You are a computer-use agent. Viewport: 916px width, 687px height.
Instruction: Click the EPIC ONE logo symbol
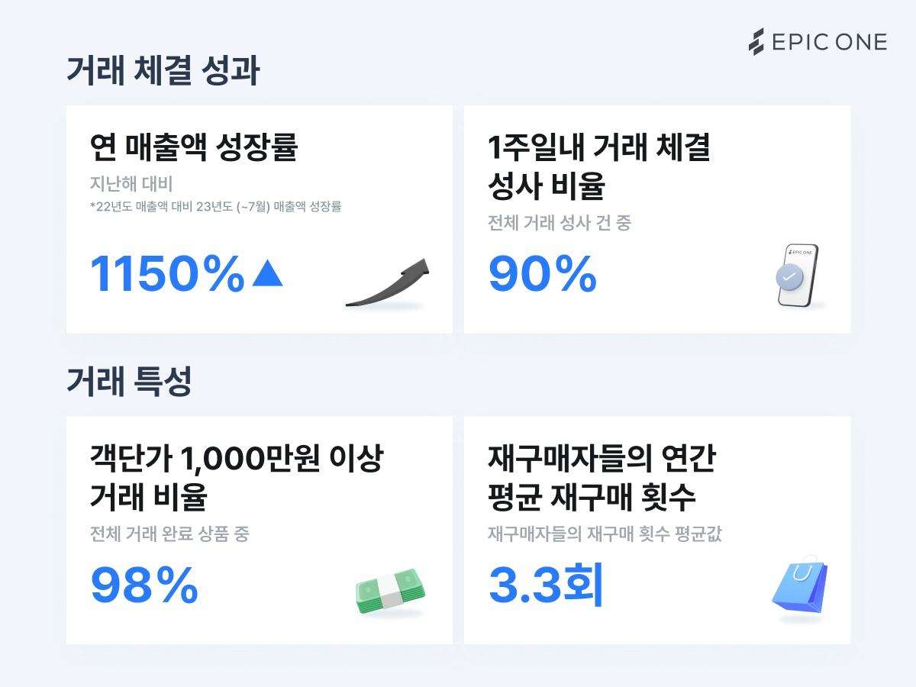click(756, 42)
